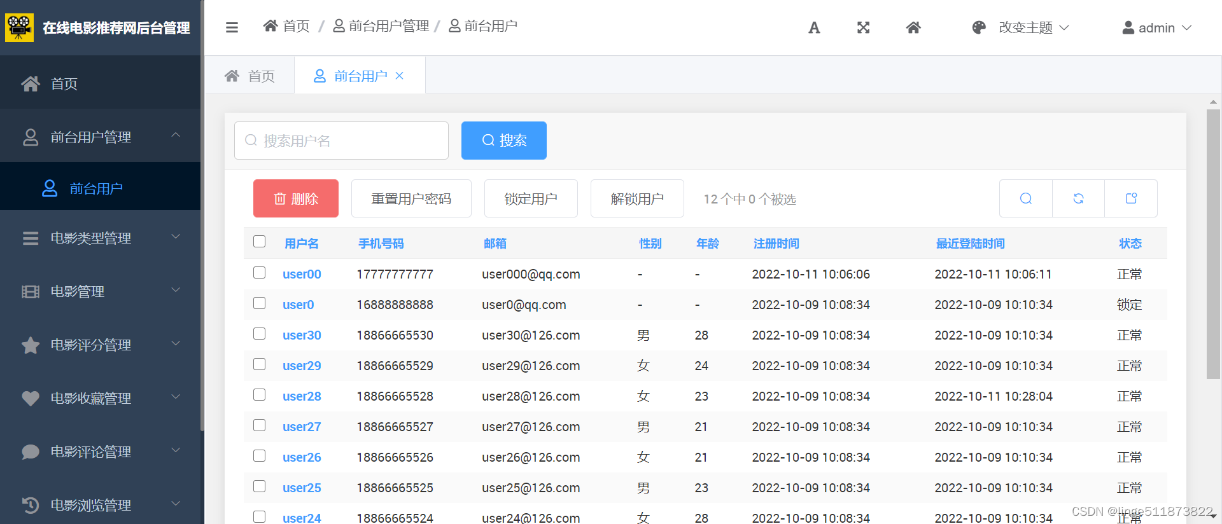Viewport: 1222px width, 524px height.
Task: Click the home icon in sidebar 首页
Action: [x=31, y=83]
